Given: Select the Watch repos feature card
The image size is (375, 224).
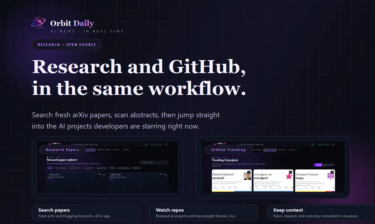Looking at the screenshot, I should pyautogui.click(x=203, y=213).
